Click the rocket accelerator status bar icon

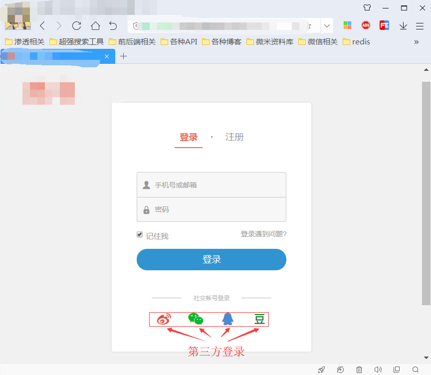322,370
